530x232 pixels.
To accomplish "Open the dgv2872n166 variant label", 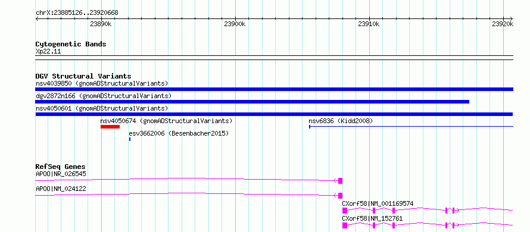I will pos(104,96).
